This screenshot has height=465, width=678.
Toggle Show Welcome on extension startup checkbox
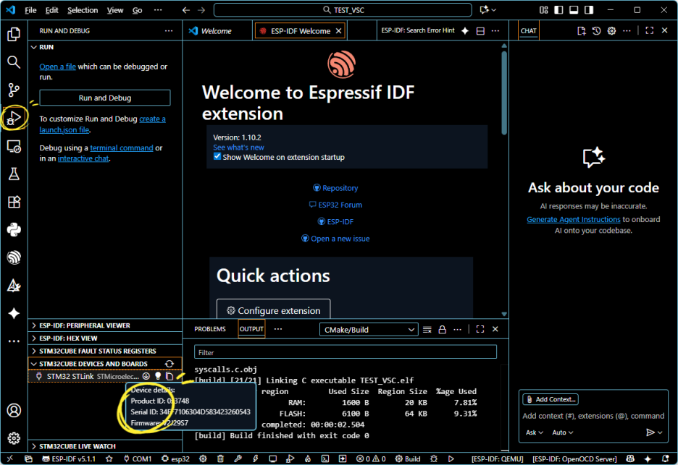click(217, 157)
